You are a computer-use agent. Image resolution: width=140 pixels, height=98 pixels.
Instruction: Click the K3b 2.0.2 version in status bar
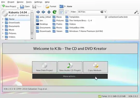point(133,96)
